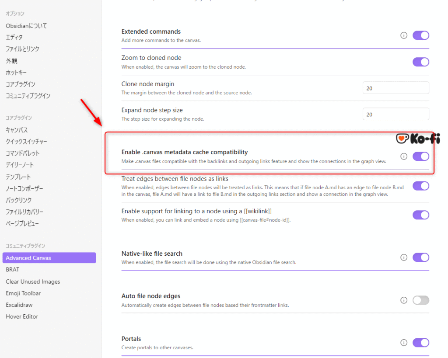Screen dimensions: 448x358
Task: Open Excalidraw plugin settings
Action: point(19,305)
